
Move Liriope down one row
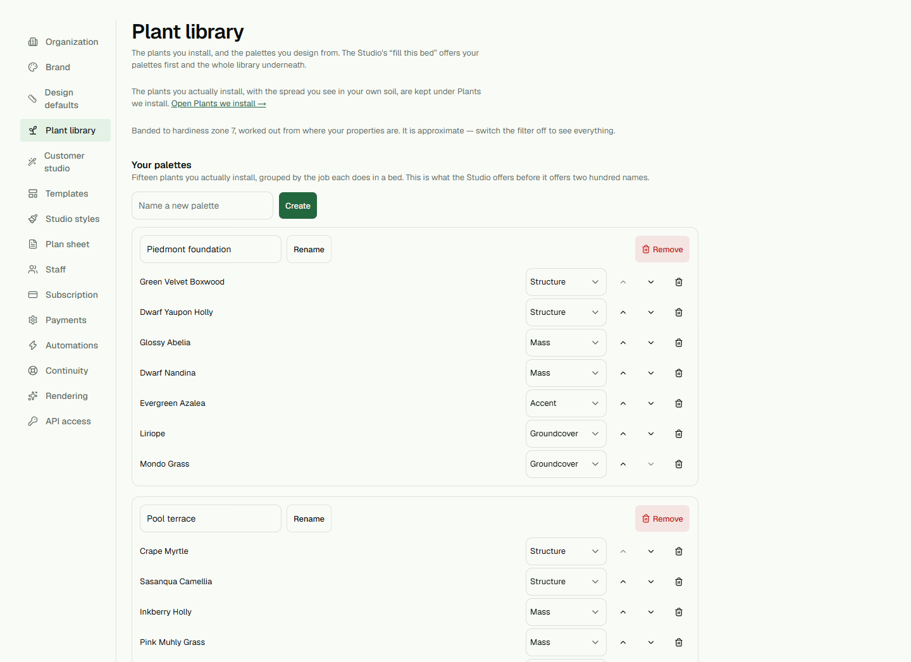[651, 434]
